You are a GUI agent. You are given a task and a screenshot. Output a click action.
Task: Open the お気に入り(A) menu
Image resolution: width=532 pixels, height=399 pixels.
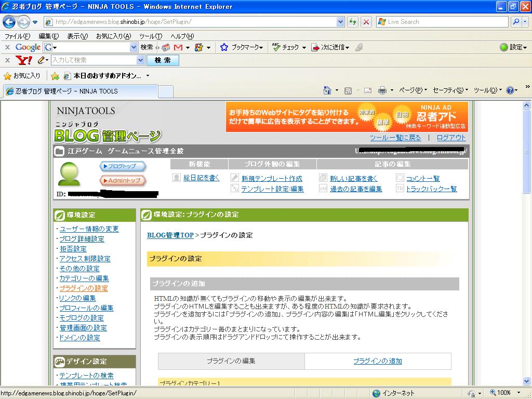pos(113,36)
